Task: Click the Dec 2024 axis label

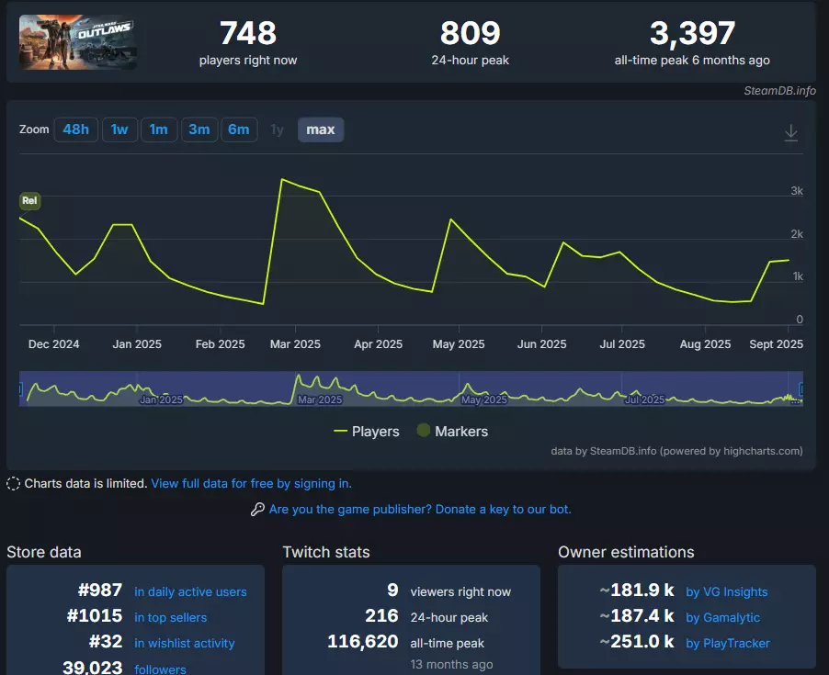Action: pyautogui.click(x=54, y=343)
